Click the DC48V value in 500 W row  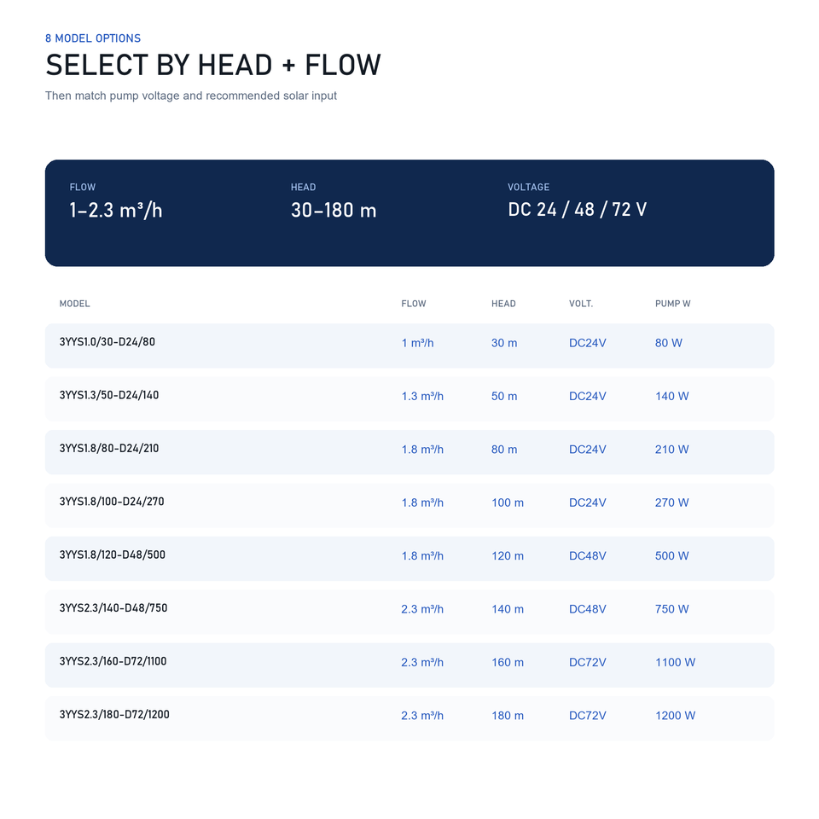[587, 555]
